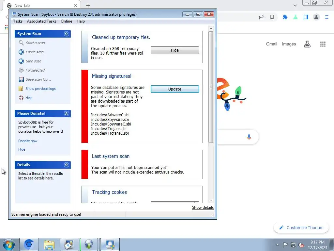Screen dimensions: 334x251
Task: Click the Includes\AdwareC.sbi entry
Action: pyautogui.click(x=110, y=115)
